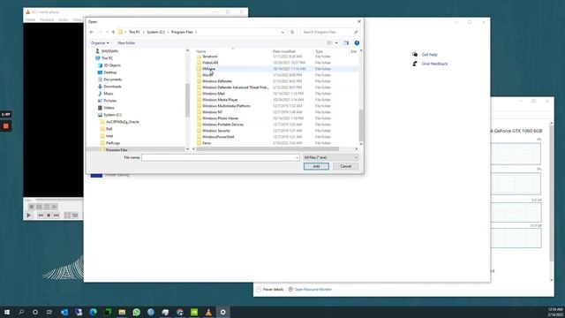Open Microsoft Edge from the taskbar
The image size is (565, 318).
[x=93, y=312]
